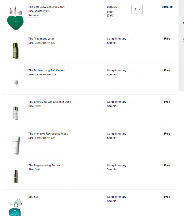Click The Intensive Revitalizing Mask tube image
184x216 pixels.
point(16,145)
